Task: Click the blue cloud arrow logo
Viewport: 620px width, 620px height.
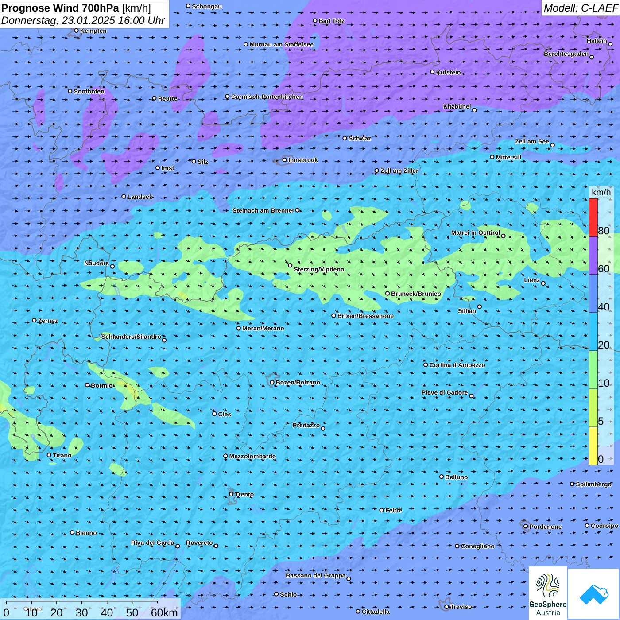Action: [x=594, y=594]
